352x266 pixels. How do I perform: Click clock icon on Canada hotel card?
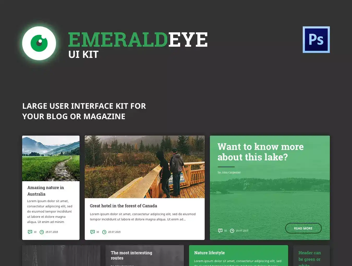click(x=104, y=232)
